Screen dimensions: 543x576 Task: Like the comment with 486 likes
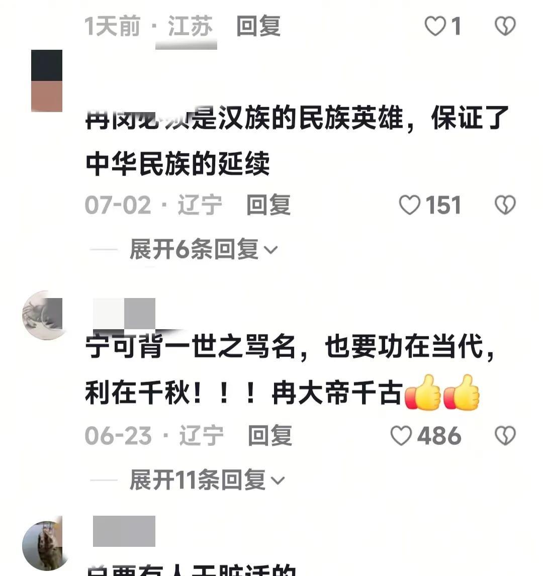point(400,436)
